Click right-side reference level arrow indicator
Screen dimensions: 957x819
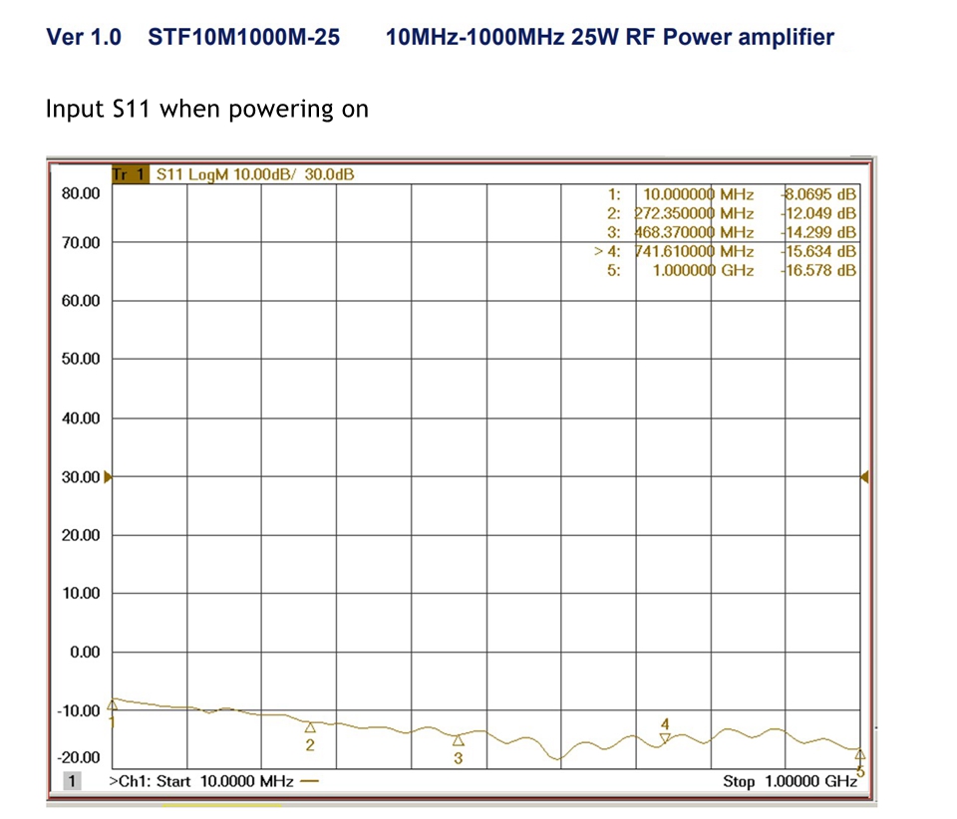(864, 477)
